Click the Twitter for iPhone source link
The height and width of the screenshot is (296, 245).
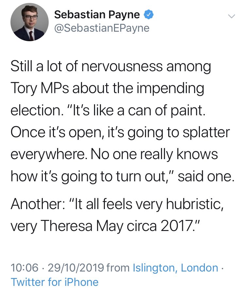click(55, 282)
